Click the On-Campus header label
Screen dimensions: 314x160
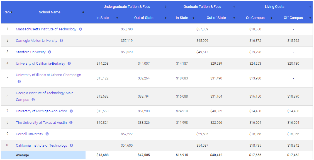pyautogui.click(x=255, y=18)
